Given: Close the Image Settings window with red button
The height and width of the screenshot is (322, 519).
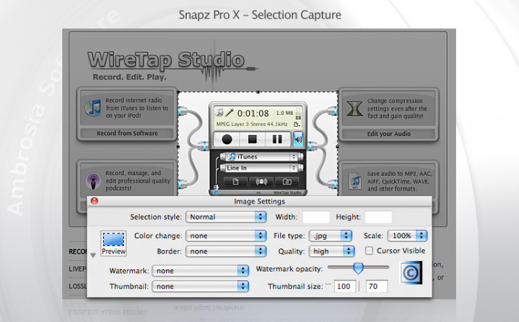Looking at the screenshot, I should [x=94, y=201].
